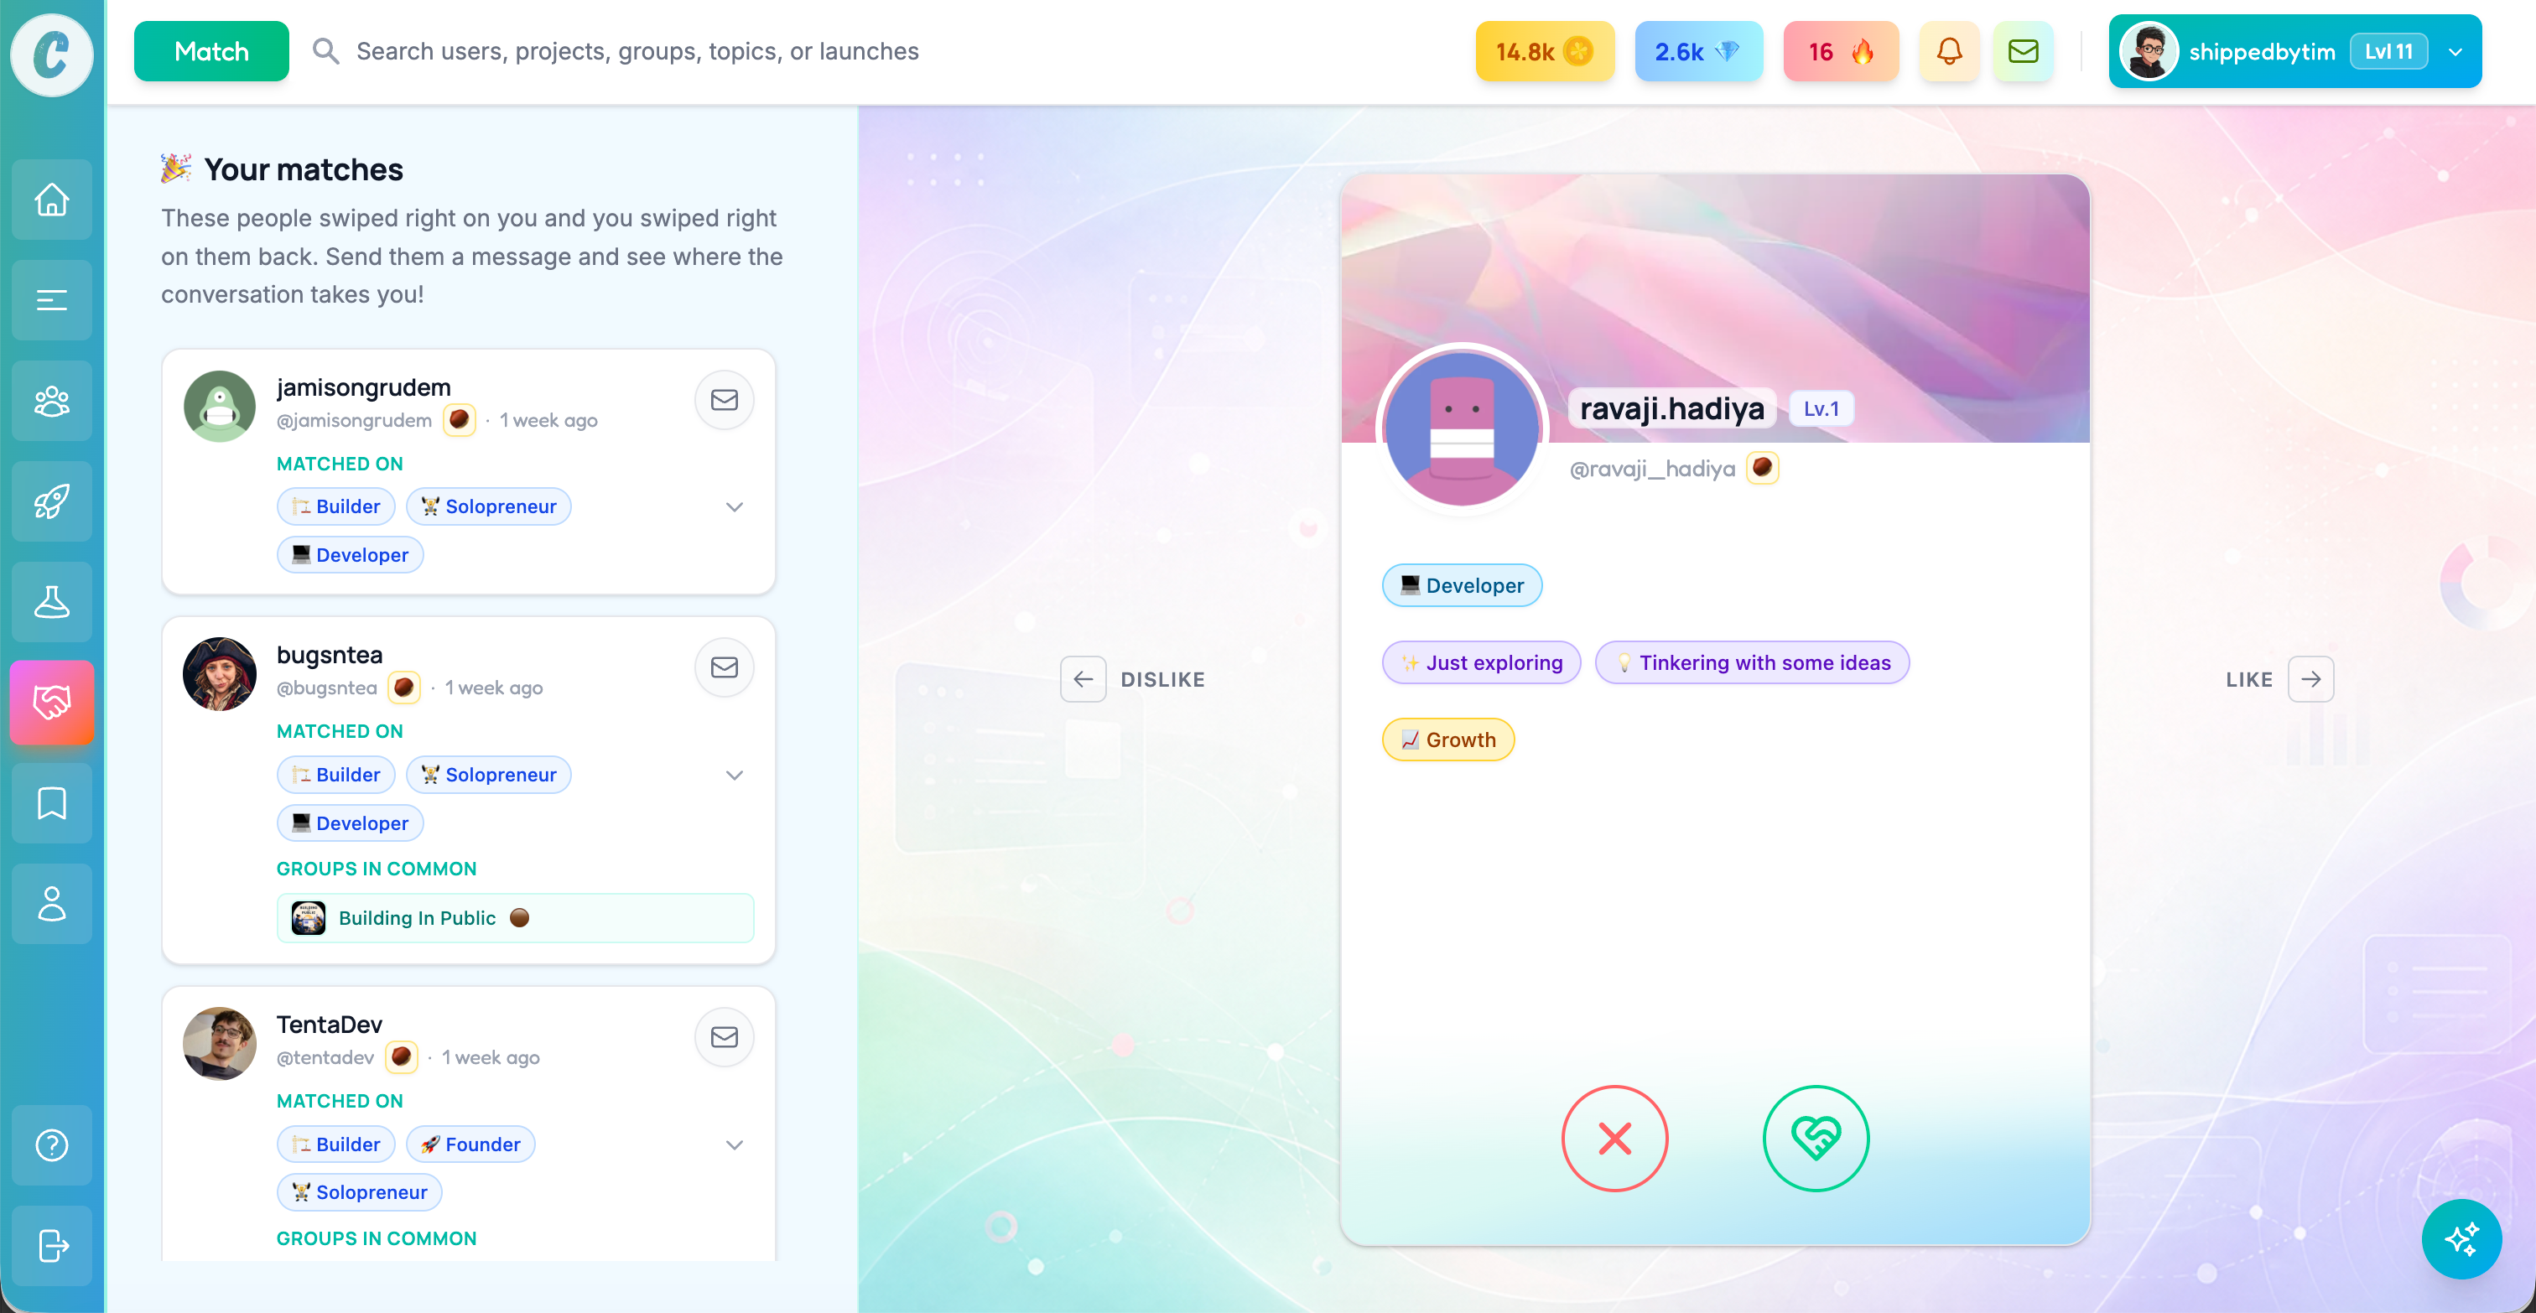Click the badge next to @jamisongrudem
Screen dimensions: 2536x1313
tap(459, 420)
